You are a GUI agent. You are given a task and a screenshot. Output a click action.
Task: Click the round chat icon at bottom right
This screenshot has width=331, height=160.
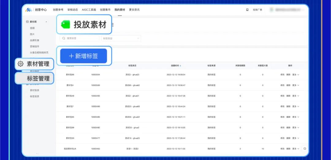(x=305, y=149)
